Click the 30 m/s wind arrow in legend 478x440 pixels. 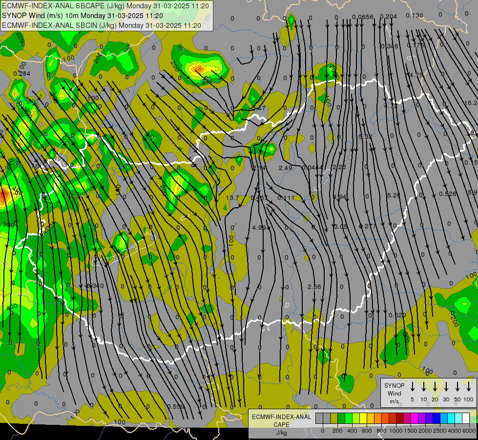pos(446,387)
